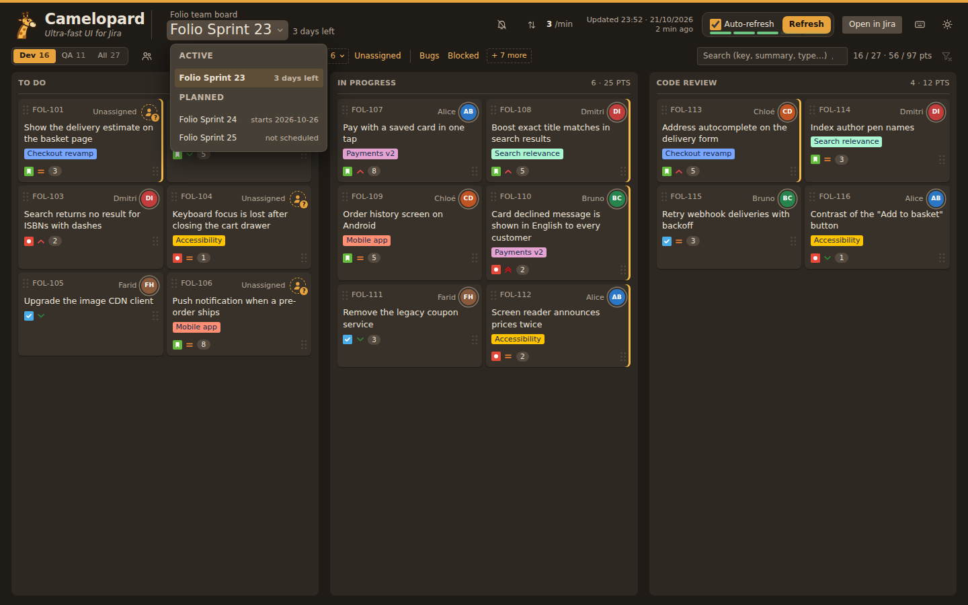
Task: Click Alice's AB avatar on FOL-107
Action: pyautogui.click(x=469, y=112)
